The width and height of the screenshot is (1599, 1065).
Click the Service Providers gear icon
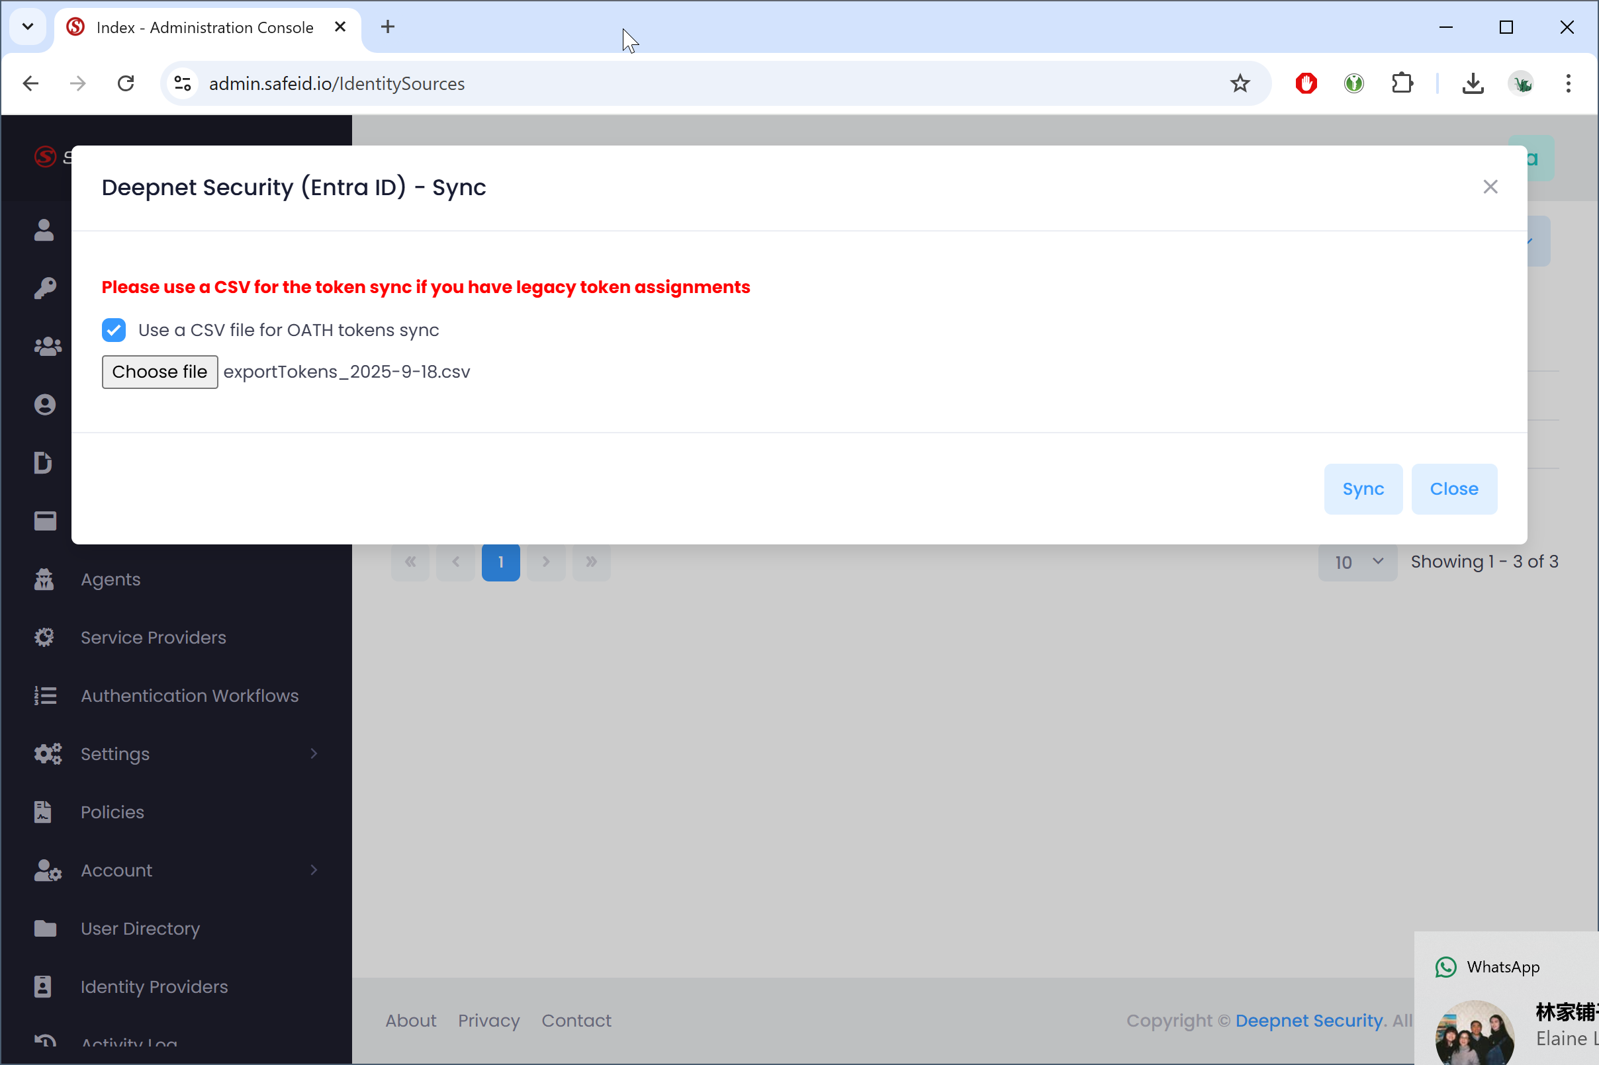44,637
